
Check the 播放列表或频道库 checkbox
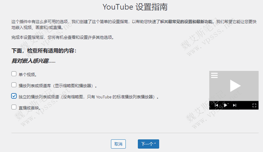(14, 85)
